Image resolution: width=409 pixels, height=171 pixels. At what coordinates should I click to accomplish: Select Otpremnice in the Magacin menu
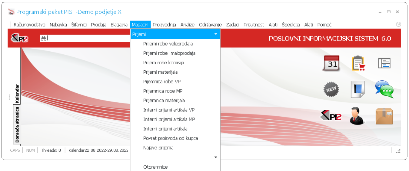pos(155,167)
